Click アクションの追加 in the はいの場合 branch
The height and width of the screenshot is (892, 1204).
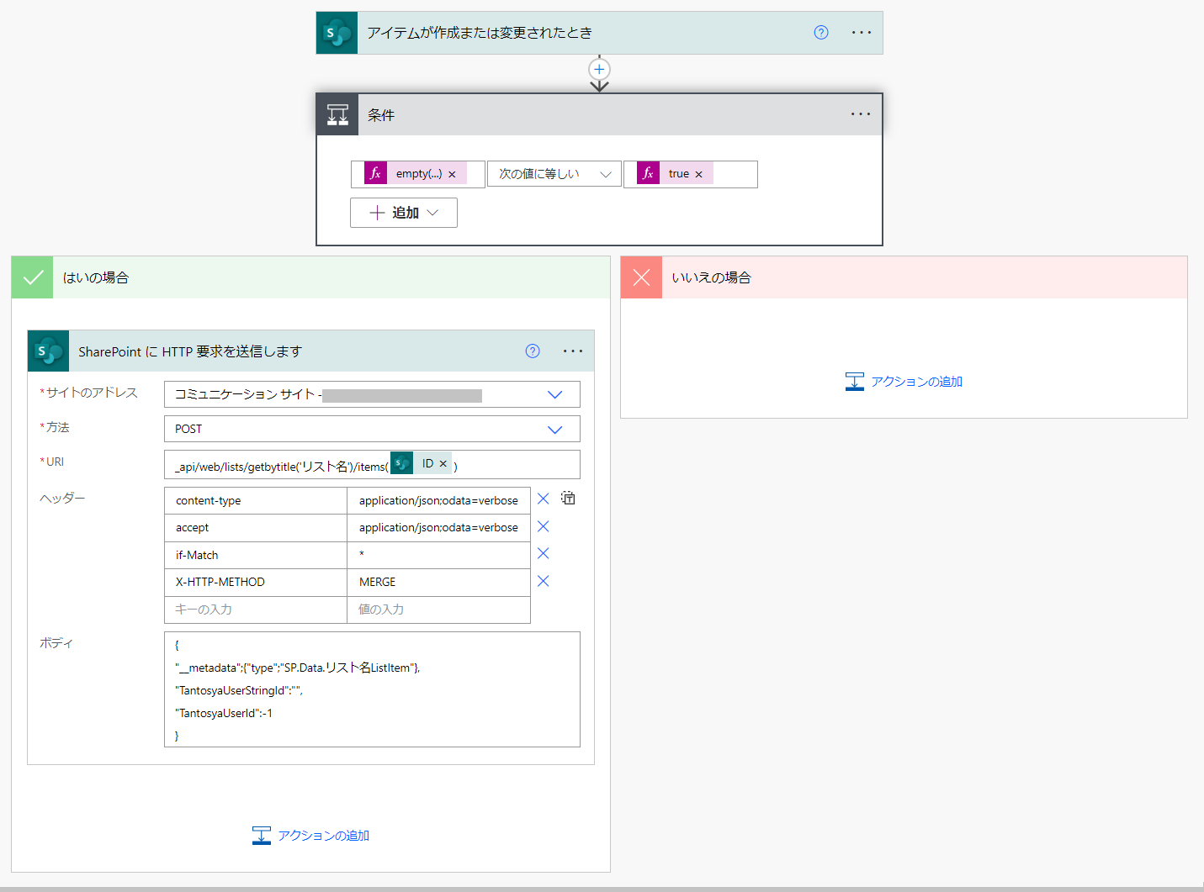(311, 835)
